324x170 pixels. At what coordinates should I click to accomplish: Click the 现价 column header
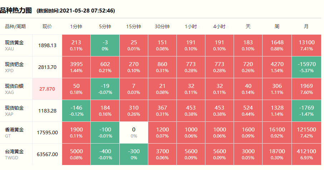pos(47,27)
